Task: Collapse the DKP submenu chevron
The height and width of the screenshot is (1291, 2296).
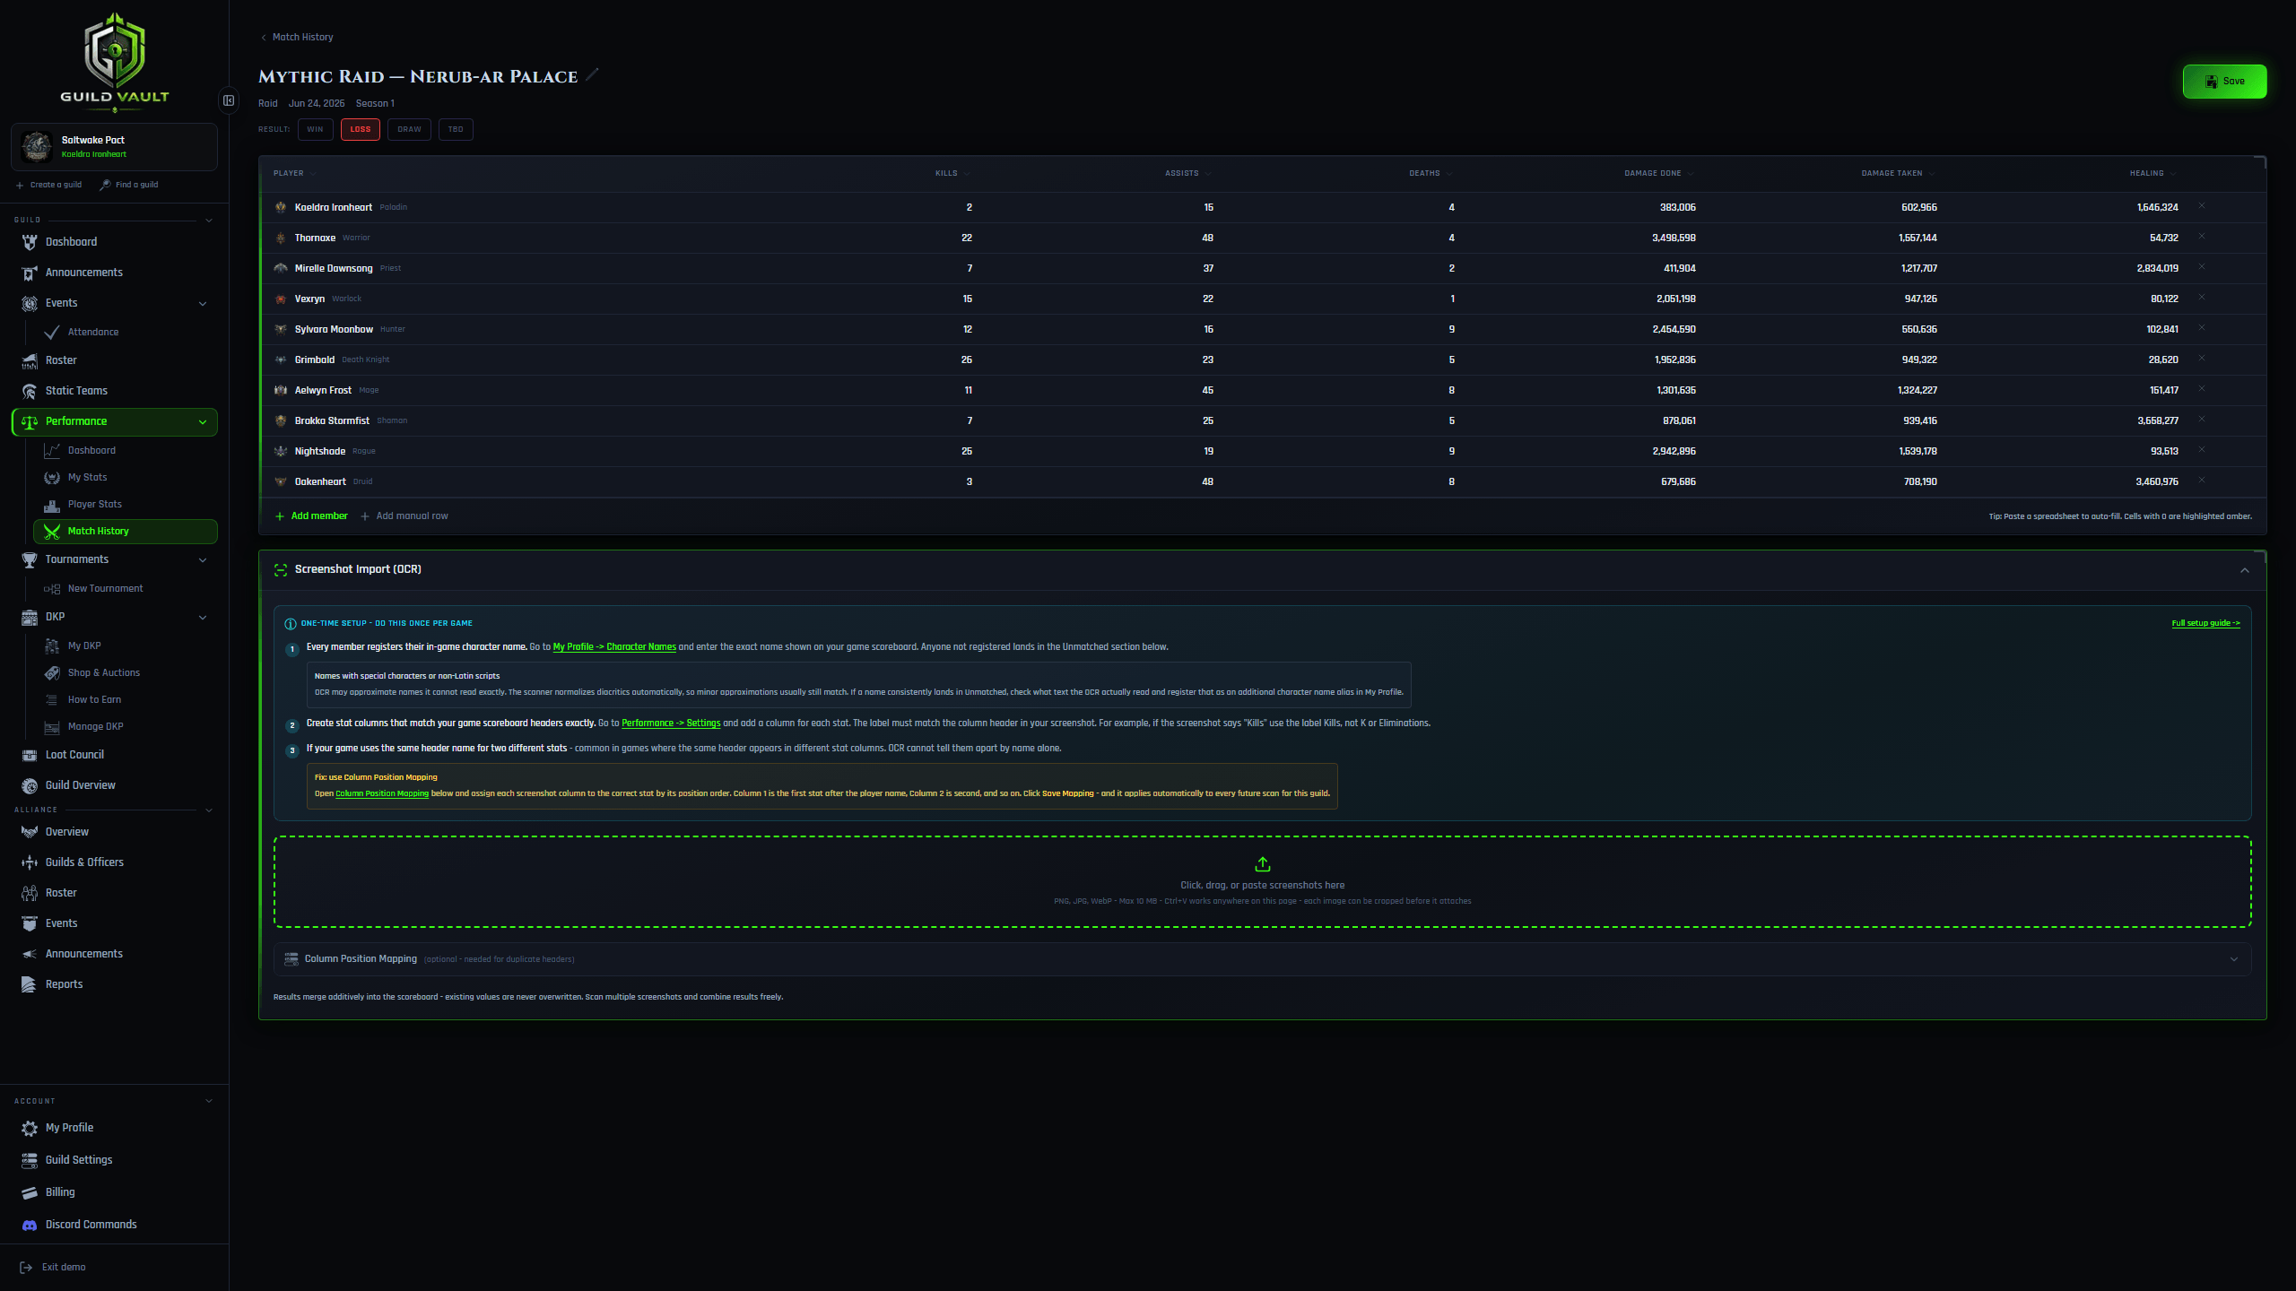Action: (203, 618)
